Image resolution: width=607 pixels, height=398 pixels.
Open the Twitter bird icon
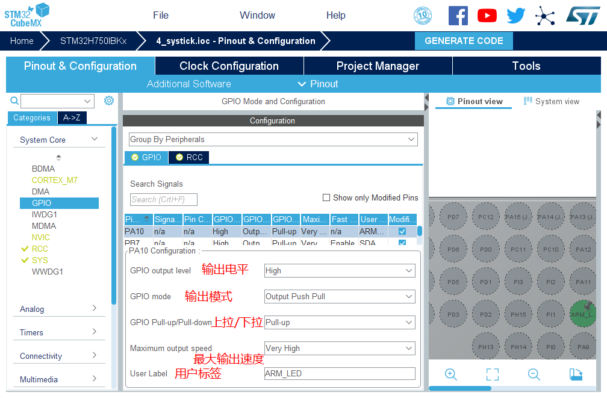[x=515, y=16]
